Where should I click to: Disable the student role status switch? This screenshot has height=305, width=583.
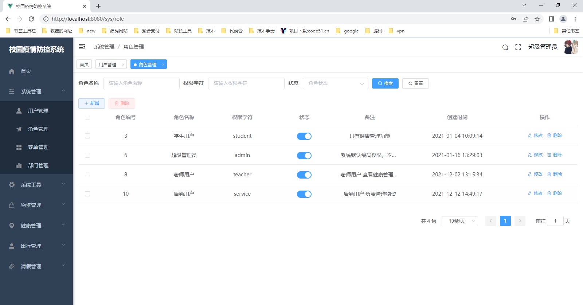click(304, 136)
